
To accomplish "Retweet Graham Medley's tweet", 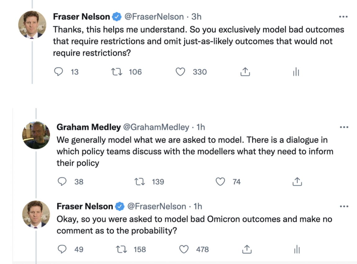I will coord(141,182).
